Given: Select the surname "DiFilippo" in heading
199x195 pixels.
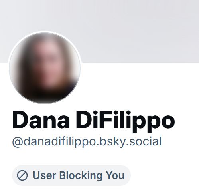Looking at the screenshot, I should pyautogui.click(x=125, y=121).
